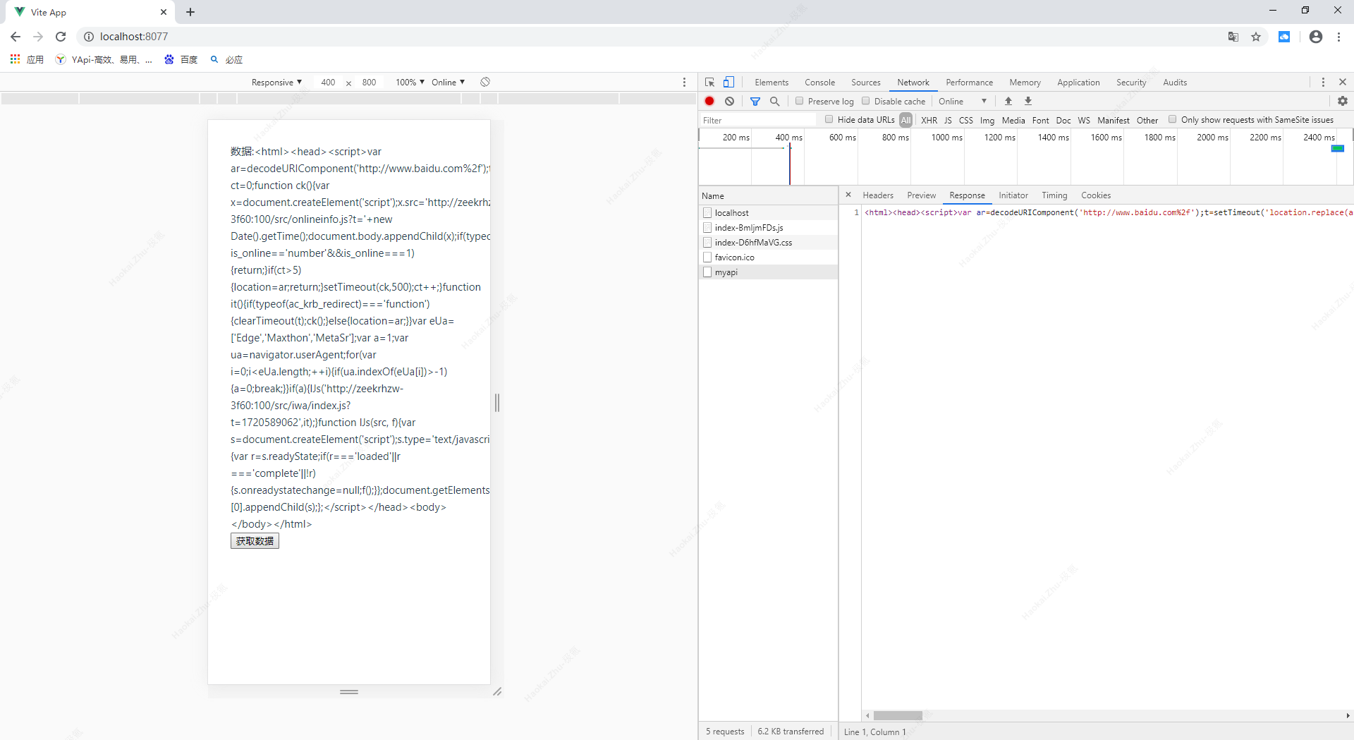Open the Performance tab
This screenshot has height=740, width=1354.
[x=969, y=83]
